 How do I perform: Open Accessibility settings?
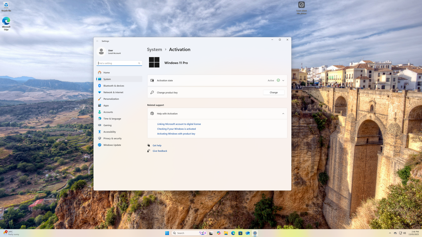tap(119, 132)
